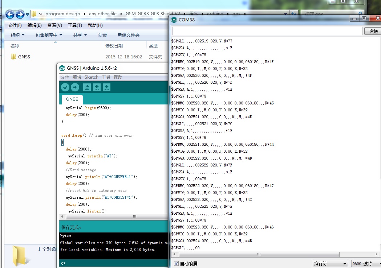Click the 刻录 burn button in Explorer
The height and width of the screenshot is (268, 381).
point(102,35)
